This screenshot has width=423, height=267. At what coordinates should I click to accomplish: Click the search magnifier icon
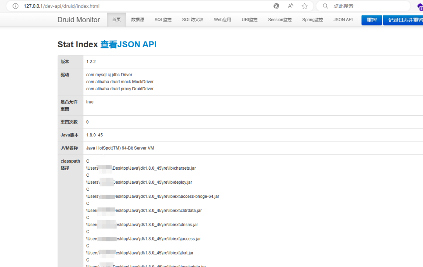[x=325, y=6]
